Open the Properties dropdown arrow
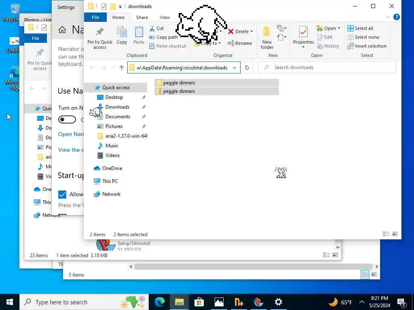 coord(303,47)
